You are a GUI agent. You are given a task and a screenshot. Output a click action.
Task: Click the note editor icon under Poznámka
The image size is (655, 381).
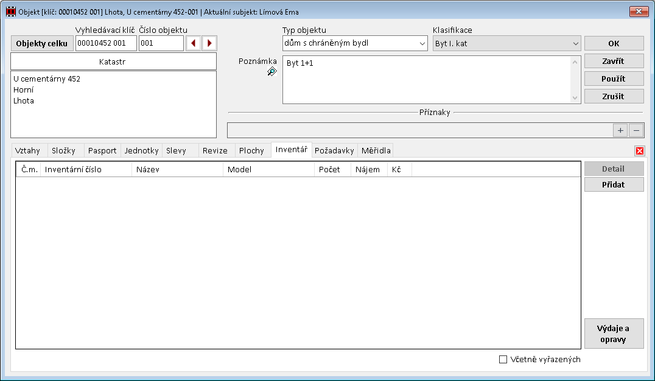pyautogui.click(x=271, y=72)
